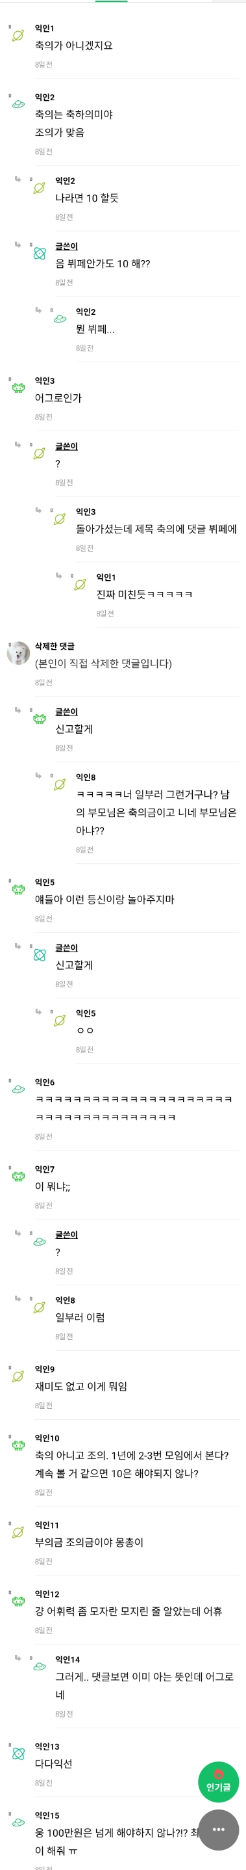Tap the 익인8 name above 일부러 이럼
246x1870 pixels.
coord(65,1300)
